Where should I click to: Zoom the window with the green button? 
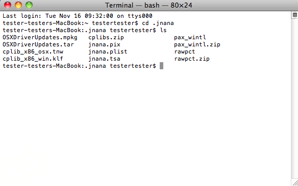tap(29, 5)
